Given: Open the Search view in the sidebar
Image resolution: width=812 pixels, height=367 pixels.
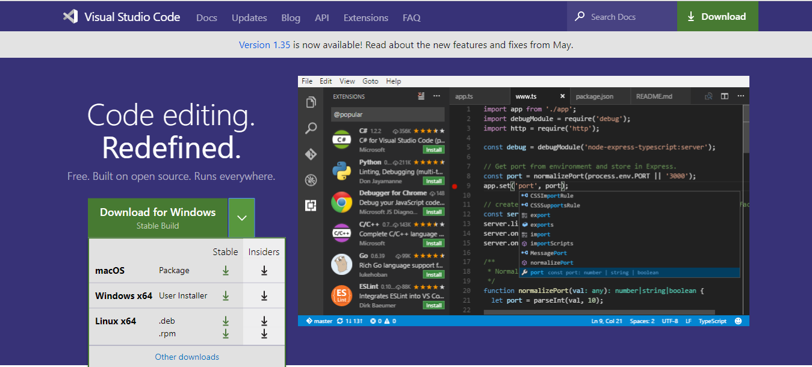Looking at the screenshot, I should 311,128.
